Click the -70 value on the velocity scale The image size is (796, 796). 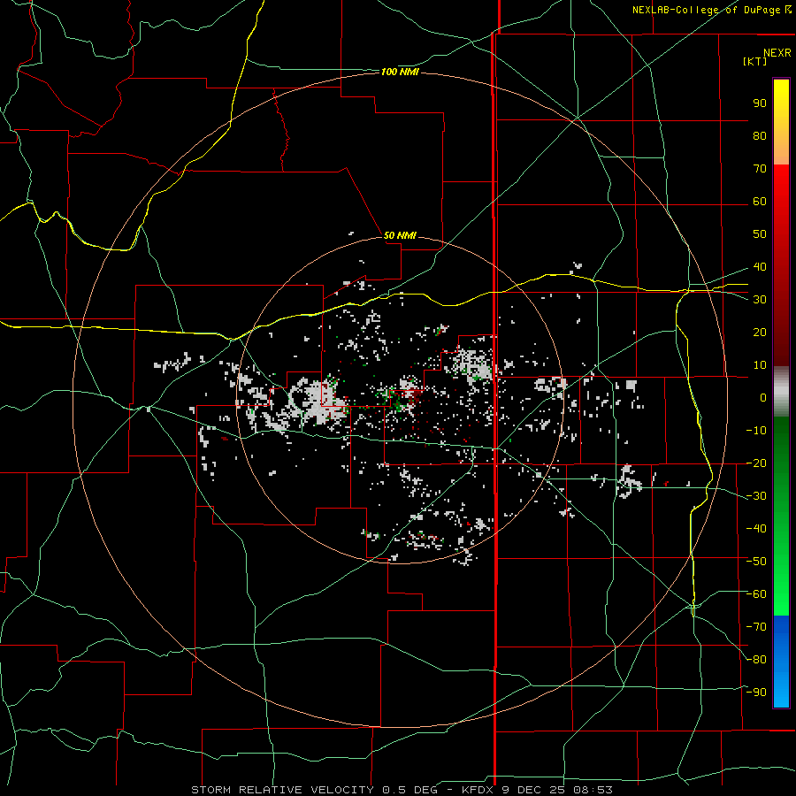pyautogui.click(x=756, y=627)
